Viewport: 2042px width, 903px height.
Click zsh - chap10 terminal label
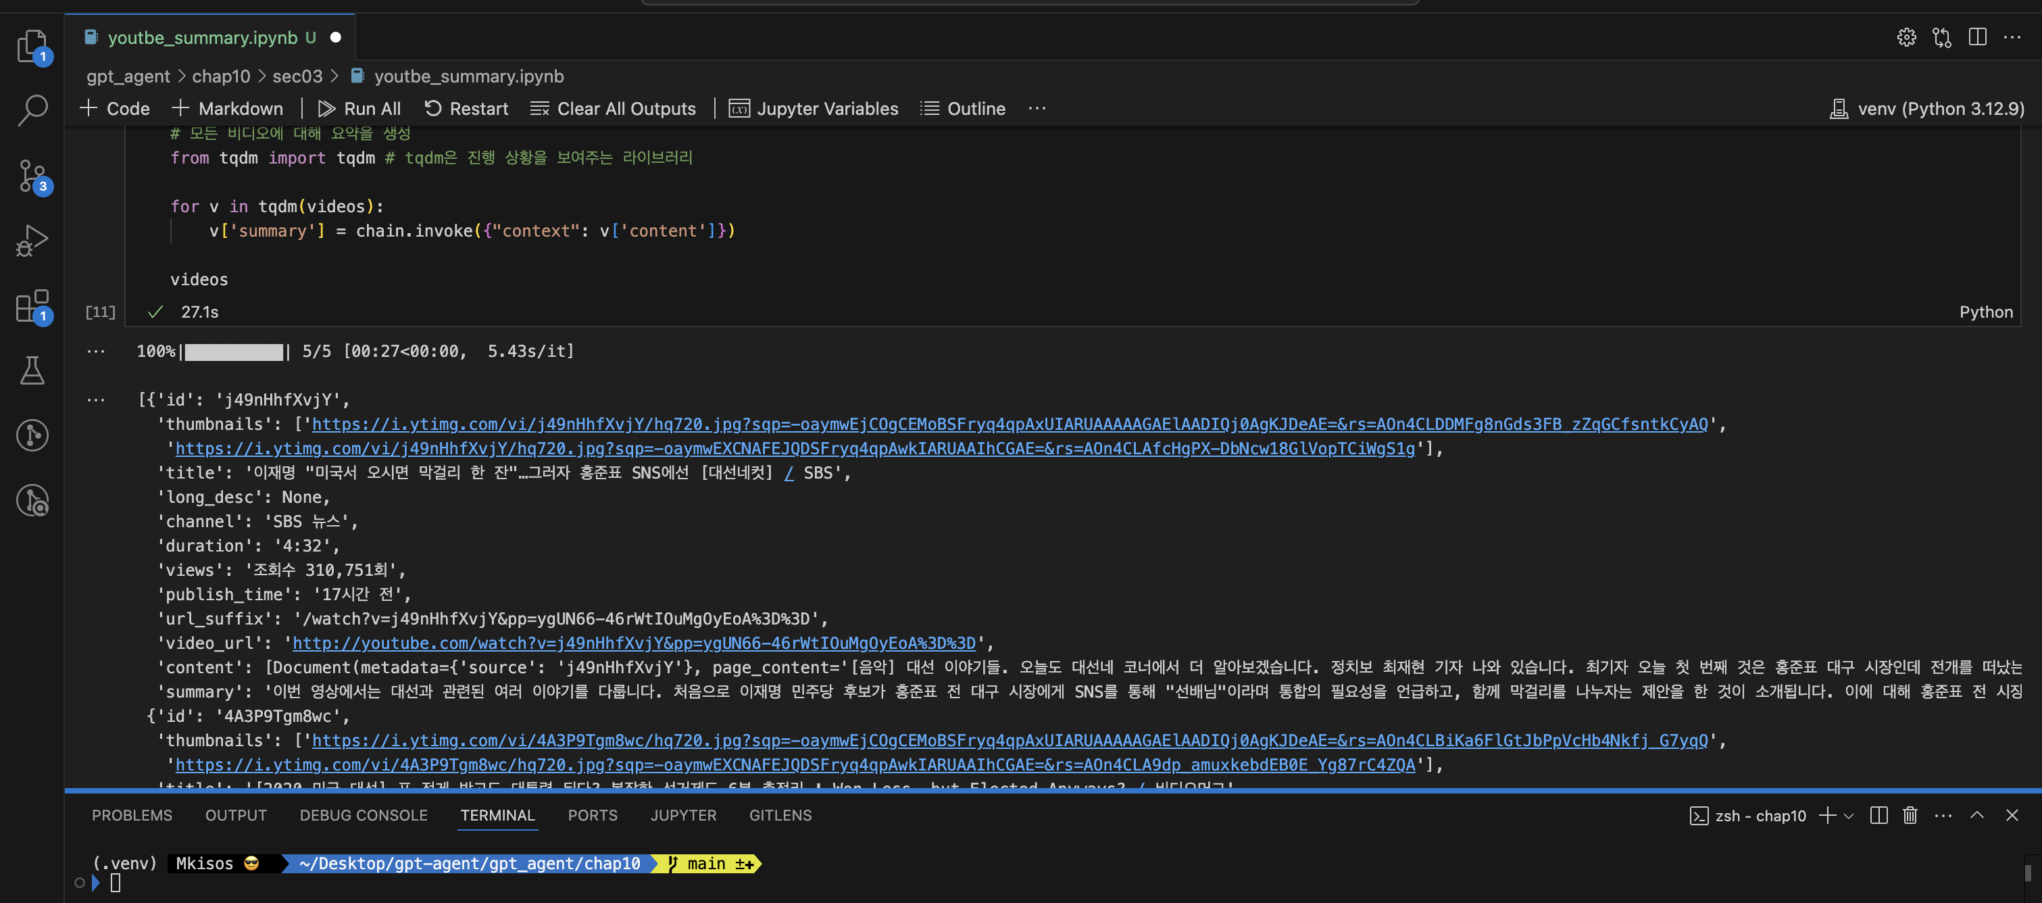[1747, 816]
